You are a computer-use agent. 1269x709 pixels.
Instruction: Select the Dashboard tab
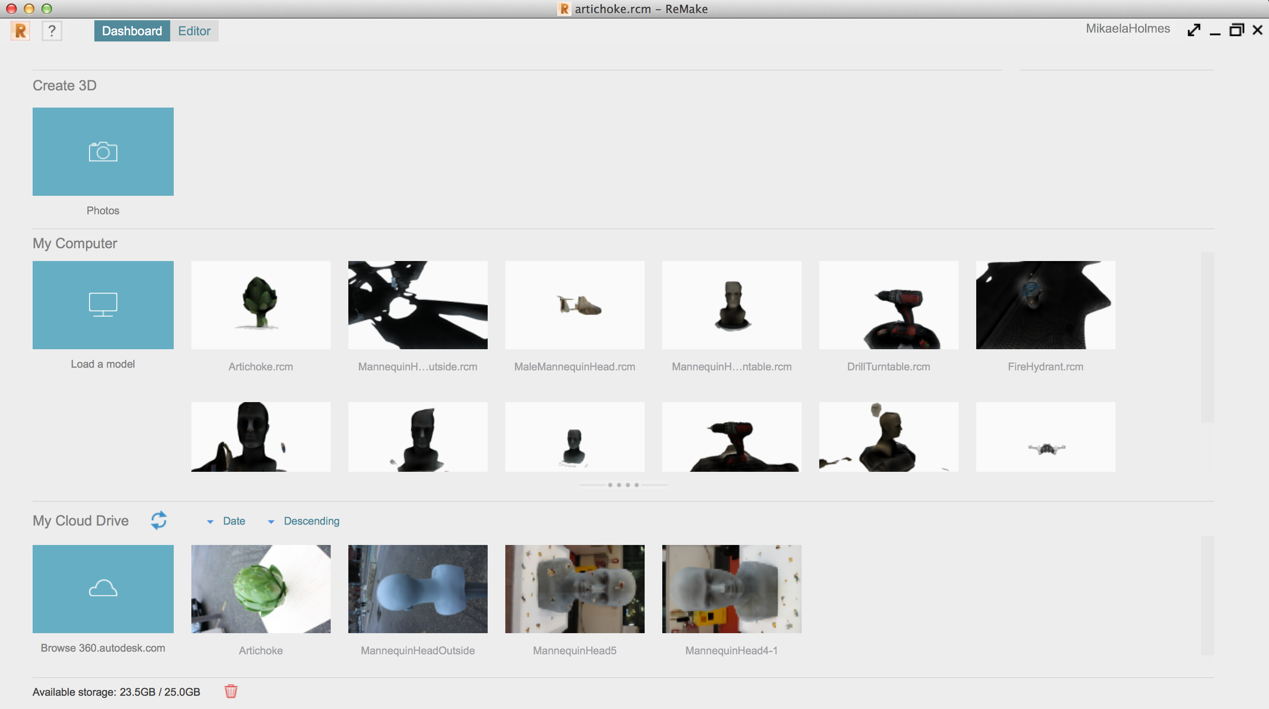[x=131, y=31]
